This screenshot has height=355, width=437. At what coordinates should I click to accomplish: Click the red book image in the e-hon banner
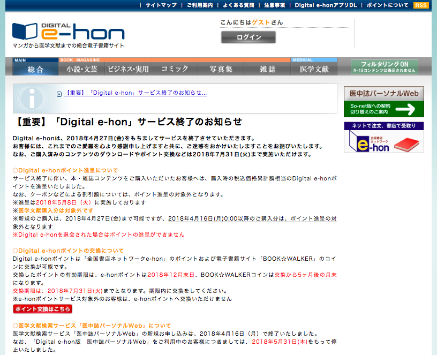(x=406, y=145)
